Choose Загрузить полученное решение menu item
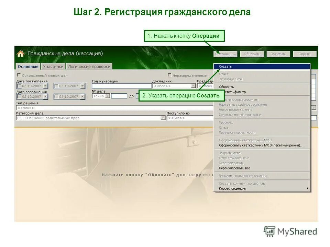 [x=262, y=176]
